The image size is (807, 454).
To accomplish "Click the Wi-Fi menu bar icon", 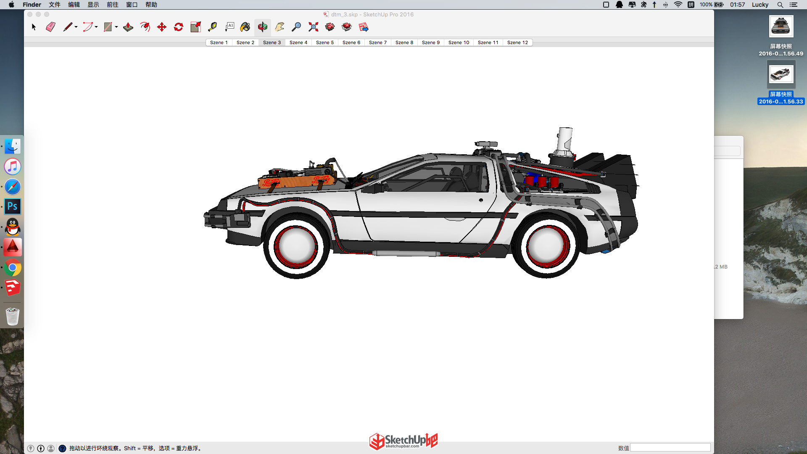I will click(x=678, y=5).
